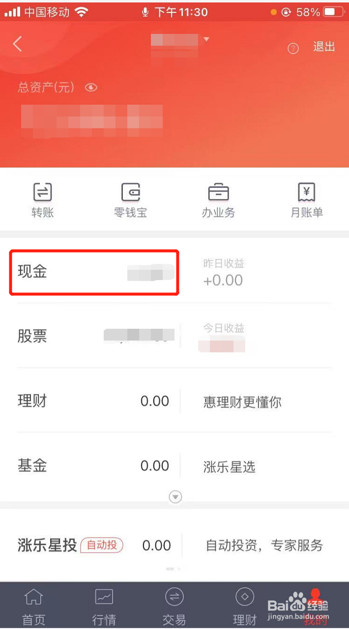The width and height of the screenshot is (349, 629).
Task: Open the 办业务 briefcase icon
Action: (x=218, y=192)
